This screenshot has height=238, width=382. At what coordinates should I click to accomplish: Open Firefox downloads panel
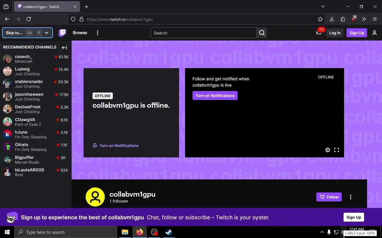coord(332,19)
